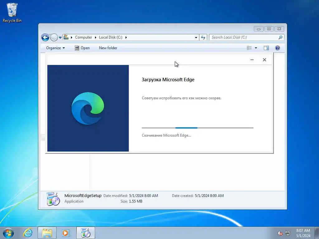Click the Date modified value 5/1/2024 8:00 AM
319x239 pixels.
[143, 196]
